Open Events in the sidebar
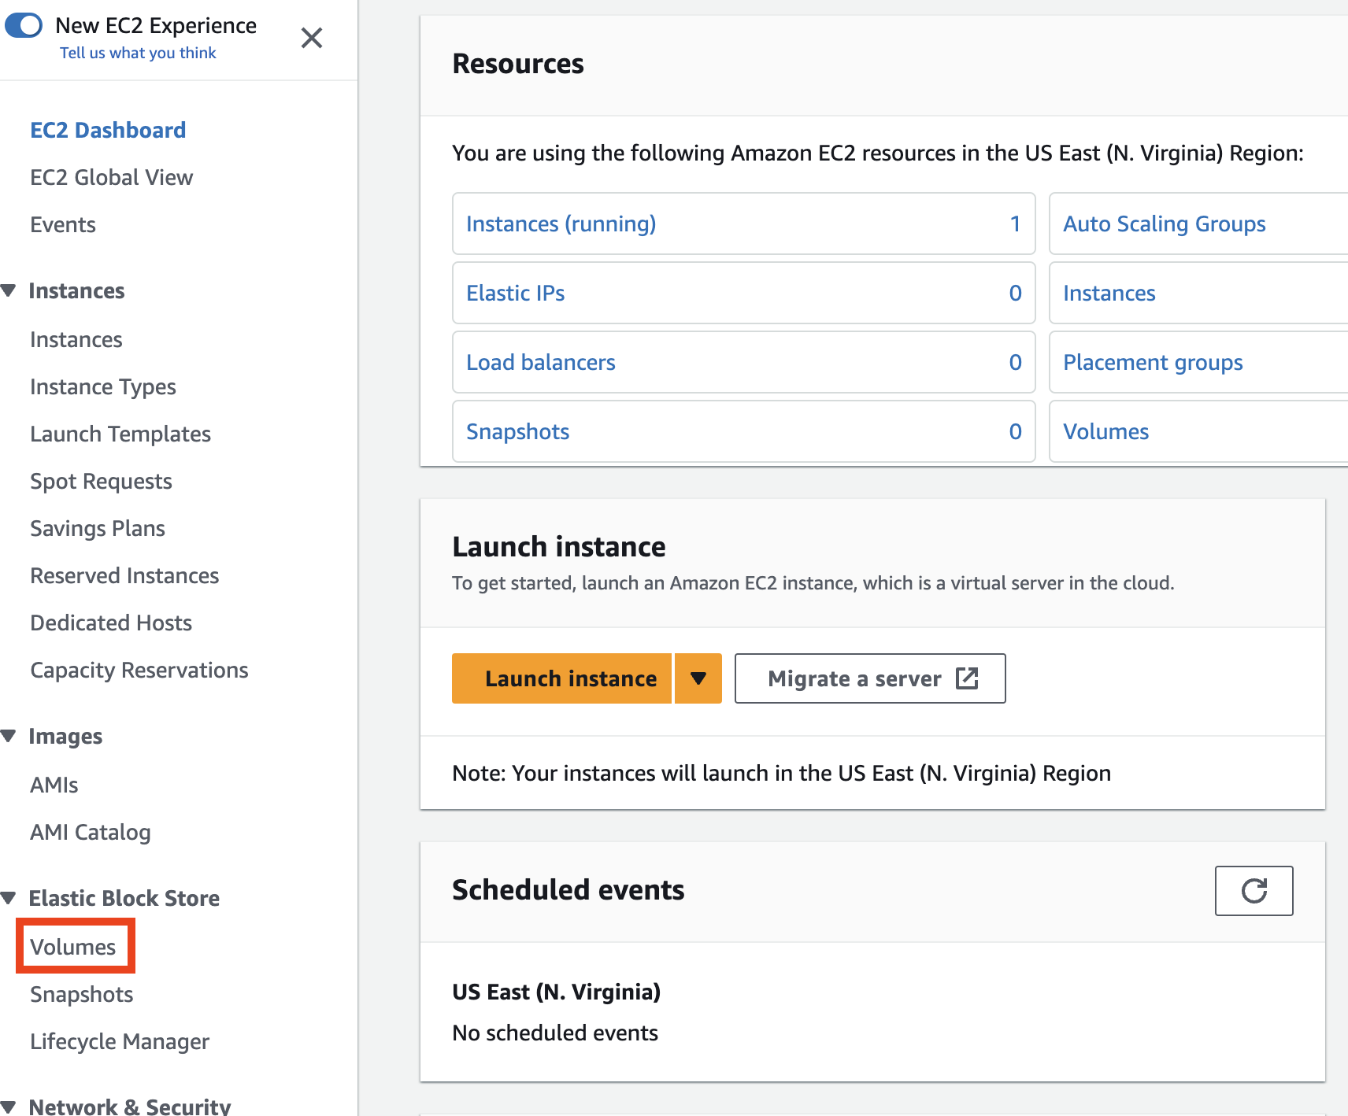This screenshot has height=1116, width=1348. point(63,224)
